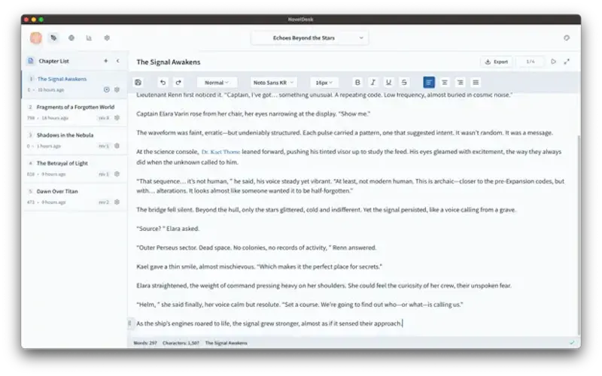Click the Chapter List heading text
This screenshot has width=602, height=376.
53,61
